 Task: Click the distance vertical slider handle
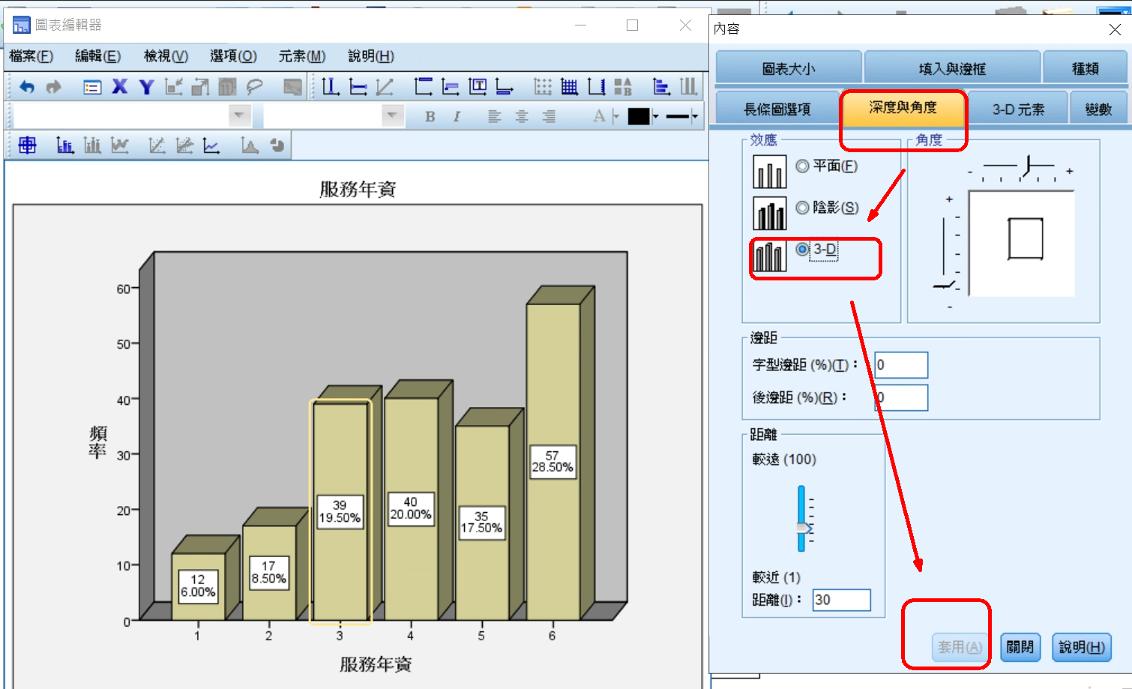[x=803, y=528]
